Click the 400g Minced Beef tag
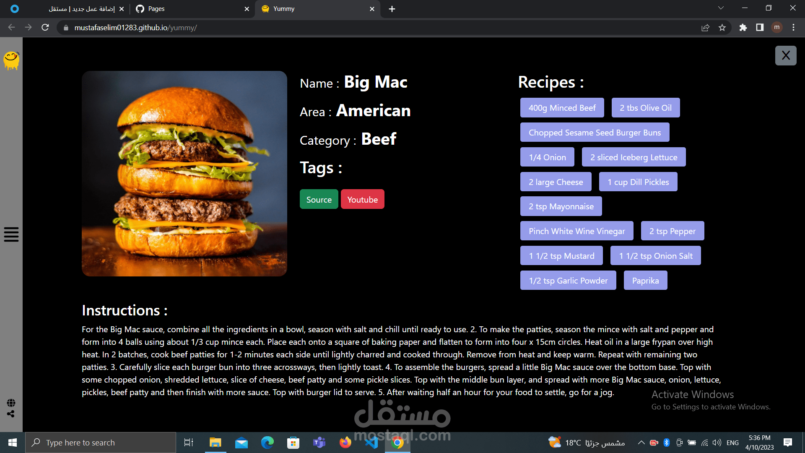 (562, 108)
